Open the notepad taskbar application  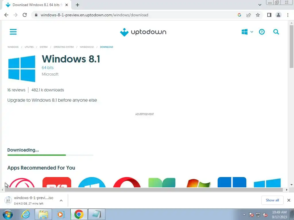[96, 214]
